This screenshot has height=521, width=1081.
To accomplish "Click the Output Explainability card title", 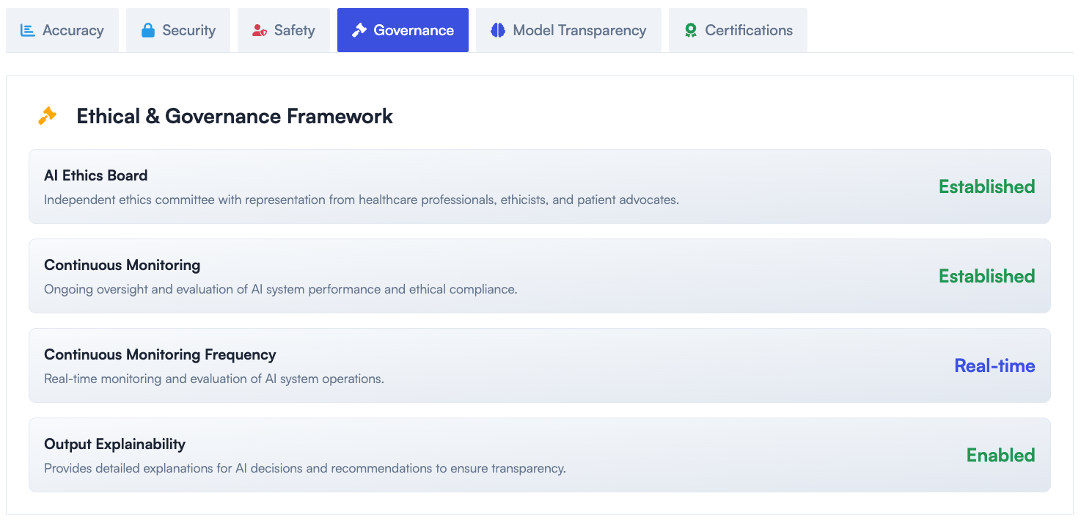I will 114,444.
